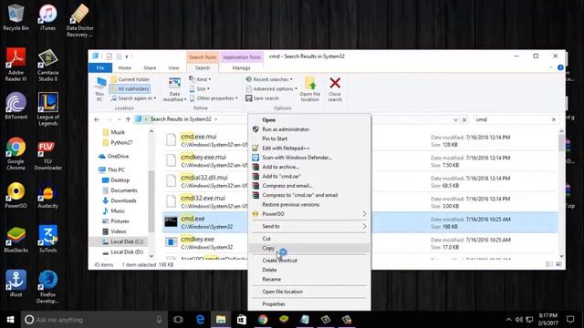Image resolution: width=584 pixels, height=328 pixels.
Task: Open the Recycle Bin desktop icon
Action: pyautogui.click(x=16, y=17)
